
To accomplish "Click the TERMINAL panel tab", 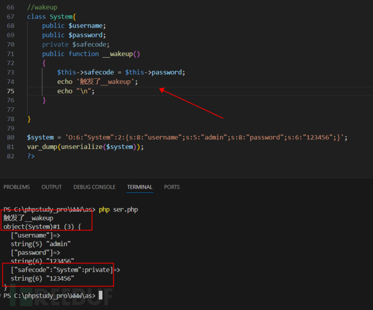I will tap(139, 187).
